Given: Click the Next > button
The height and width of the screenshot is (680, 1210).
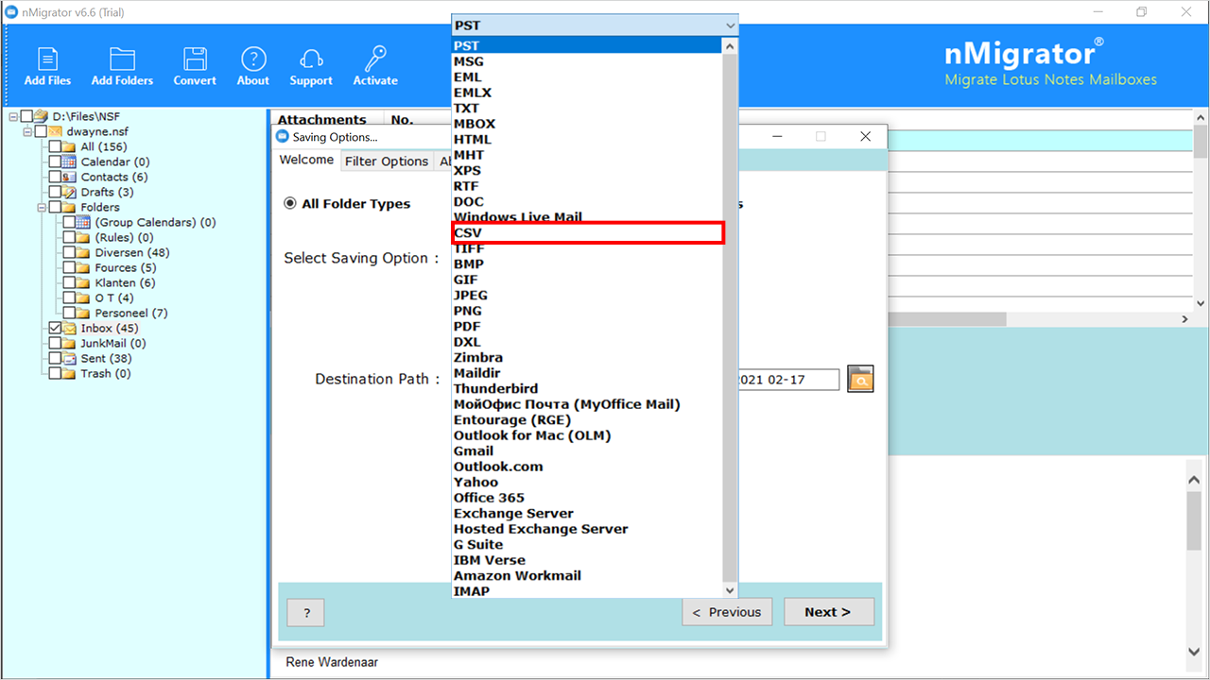Looking at the screenshot, I should tap(828, 612).
